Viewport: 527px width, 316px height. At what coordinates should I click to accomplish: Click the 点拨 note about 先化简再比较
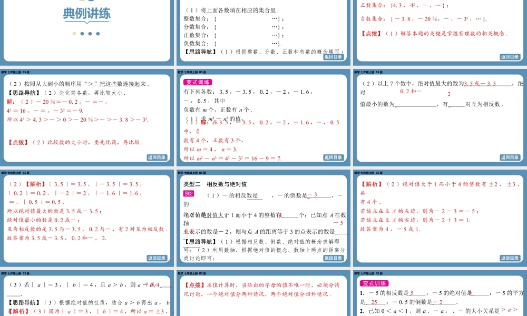tap(75, 142)
